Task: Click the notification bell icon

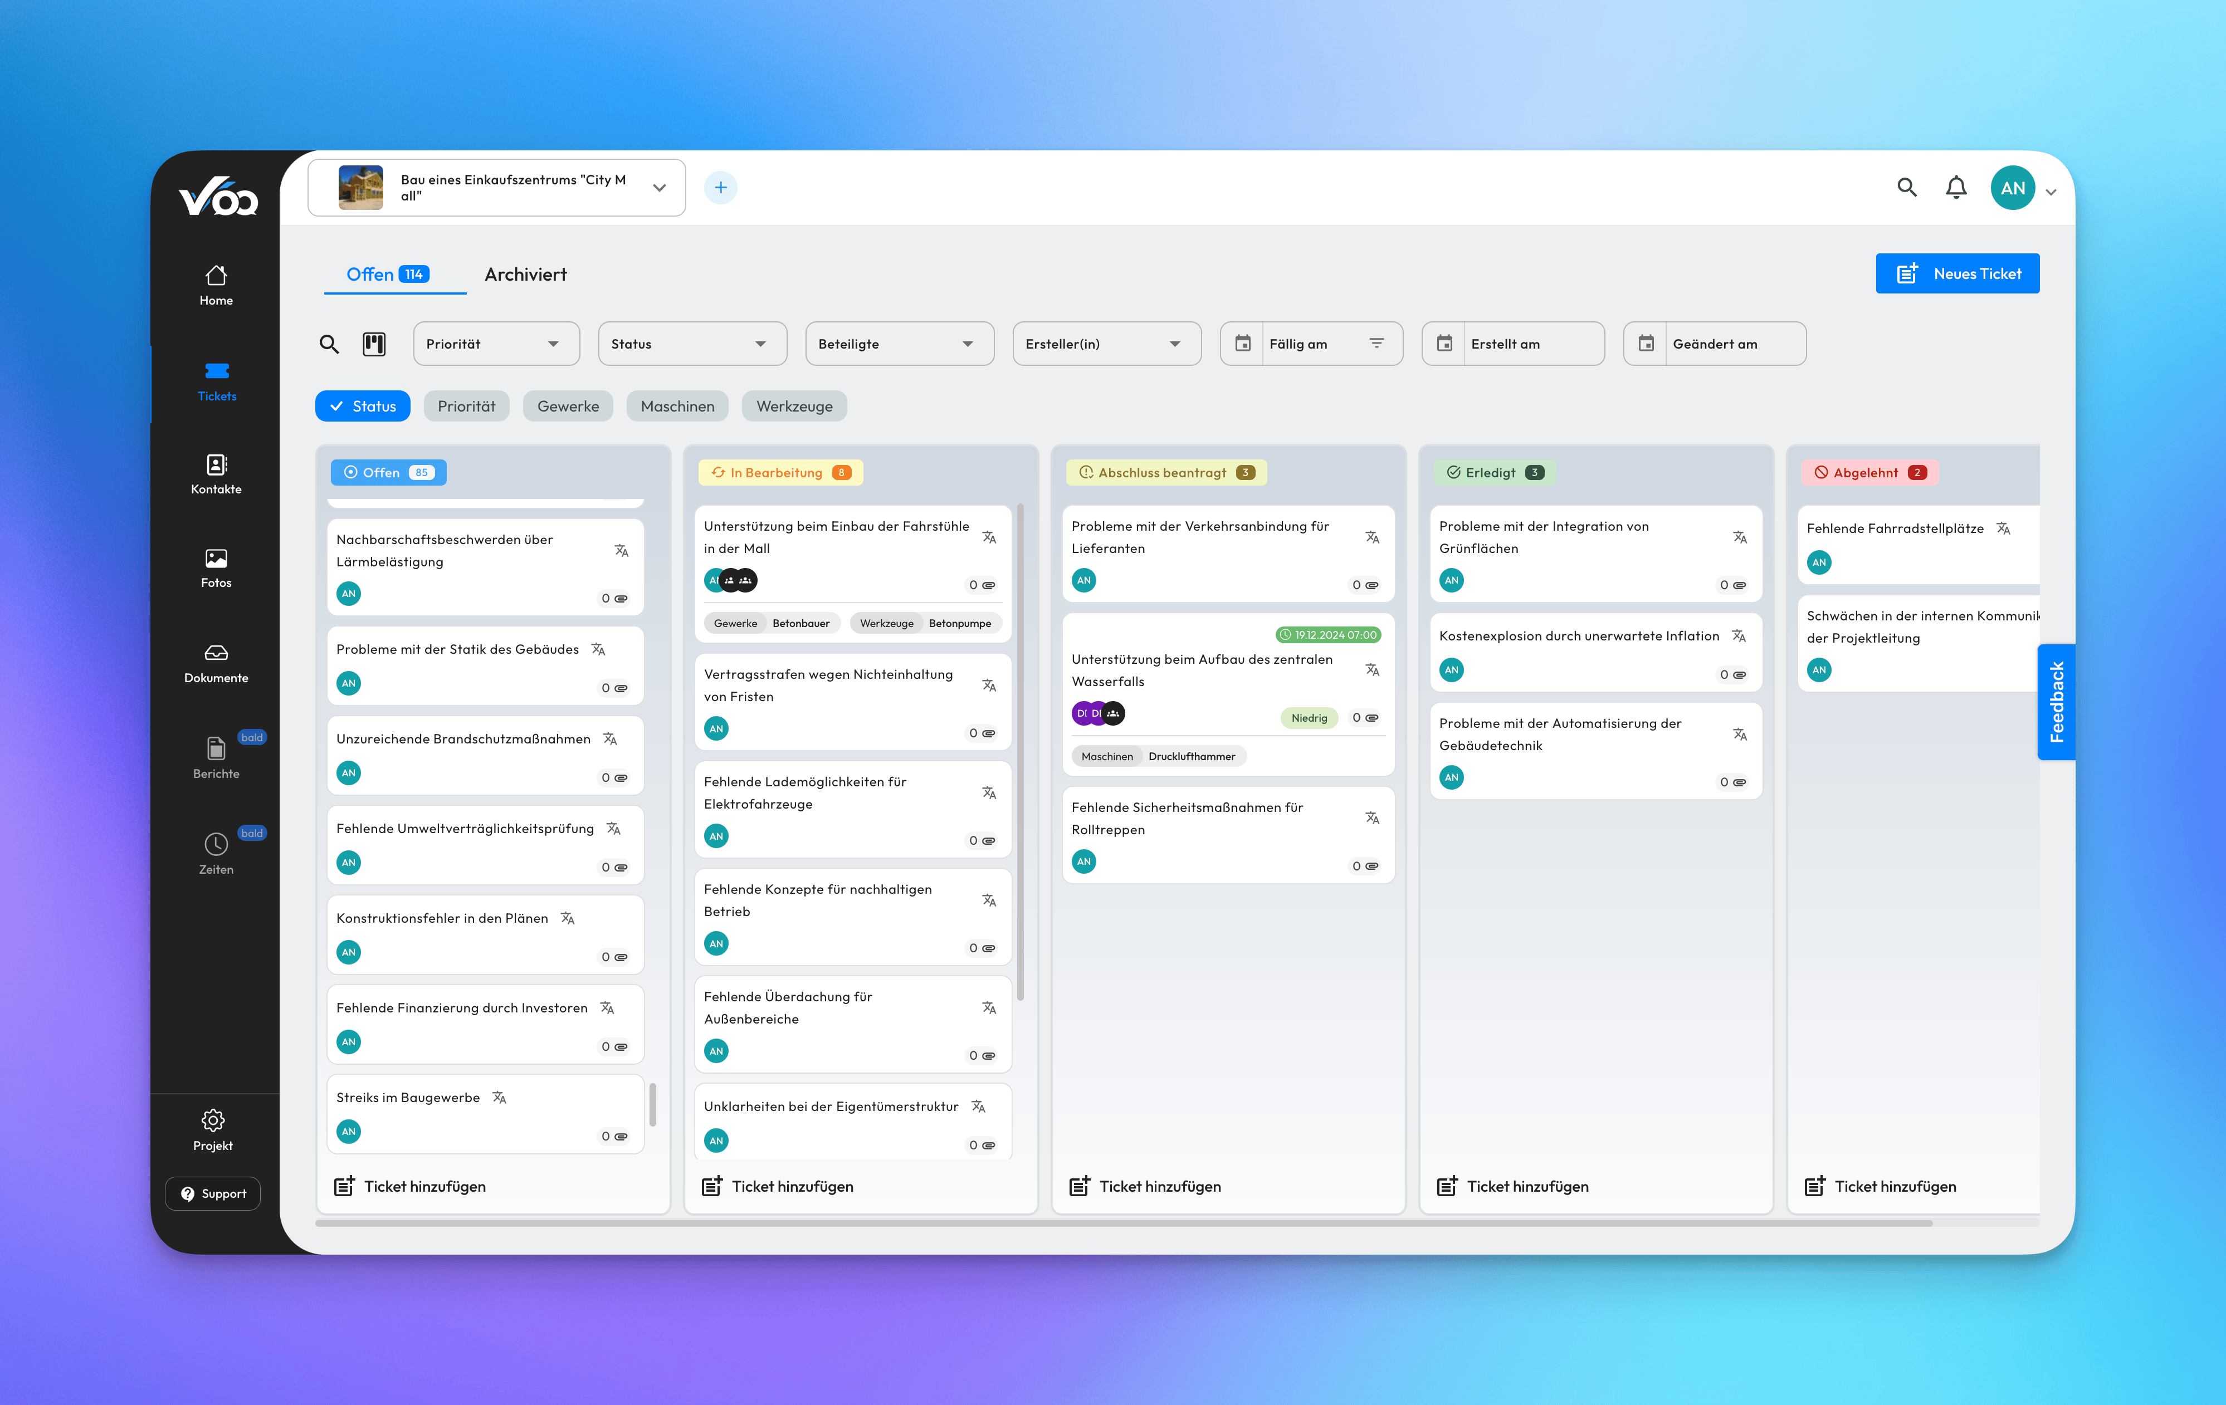Action: tap(1956, 187)
